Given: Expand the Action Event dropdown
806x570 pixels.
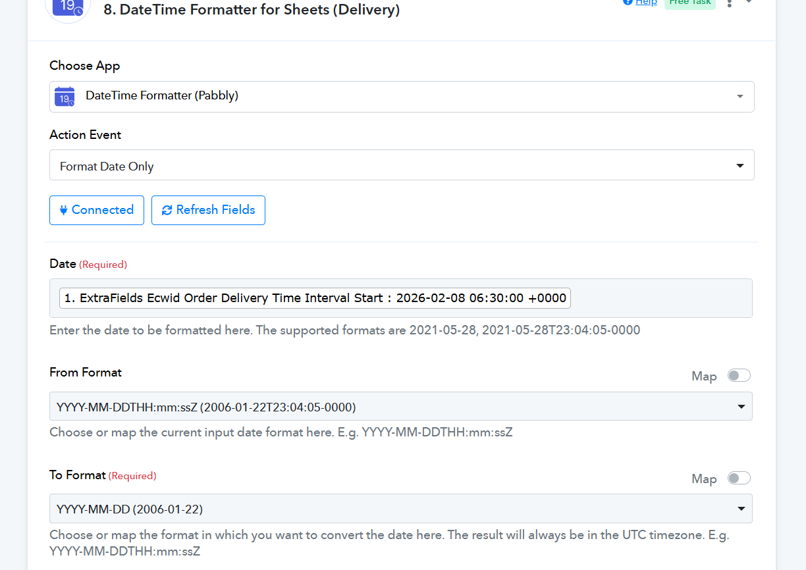Looking at the screenshot, I should click(x=402, y=166).
